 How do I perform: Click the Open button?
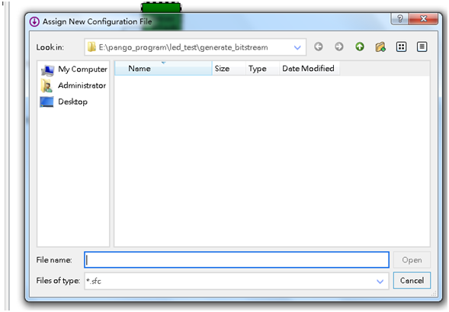tap(412, 260)
